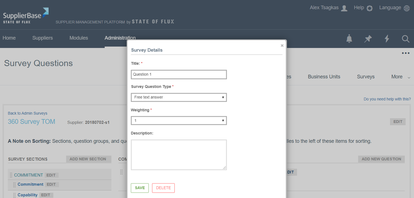Click the Add New Section button
Viewport: 414px width, 198px height.
(x=88, y=159)
